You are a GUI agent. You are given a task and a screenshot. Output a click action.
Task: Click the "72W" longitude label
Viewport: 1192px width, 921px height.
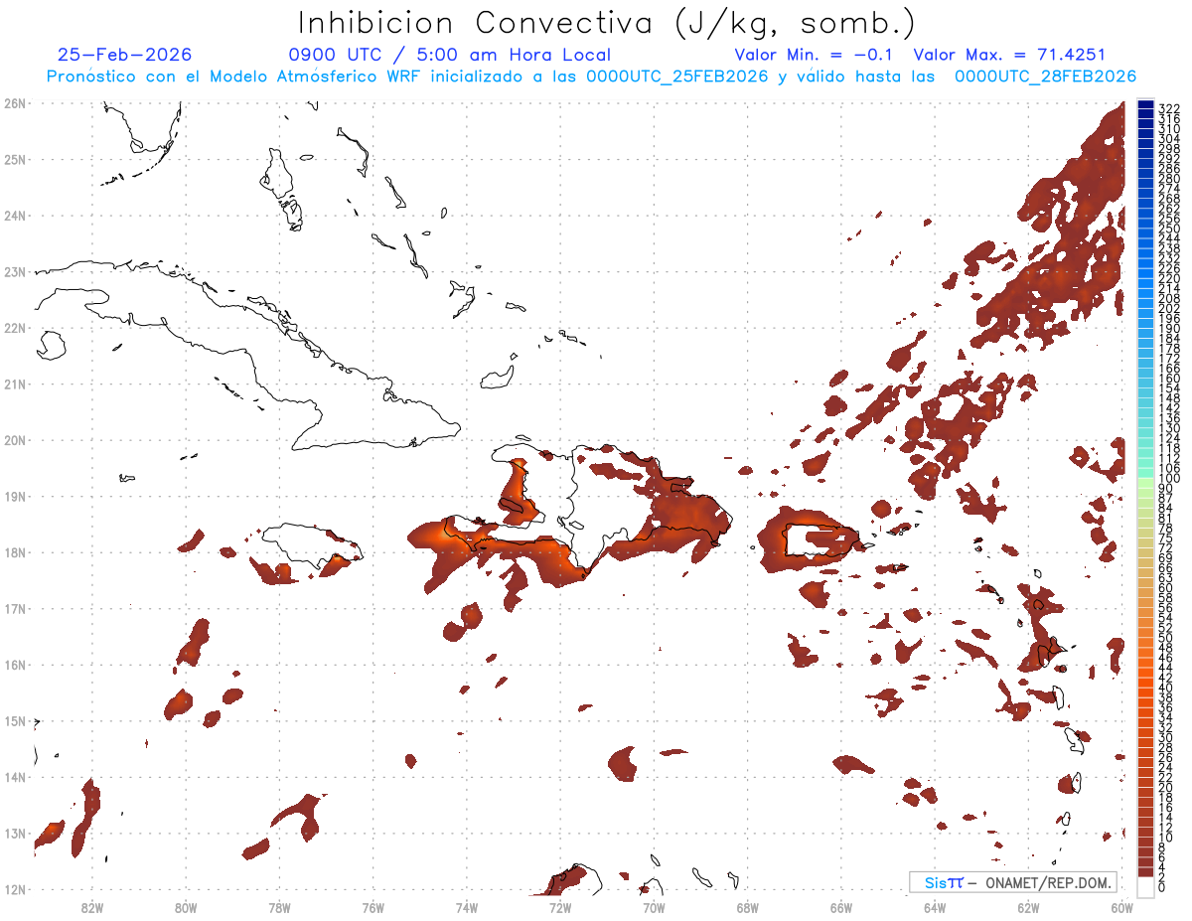[x=560, y=907]
